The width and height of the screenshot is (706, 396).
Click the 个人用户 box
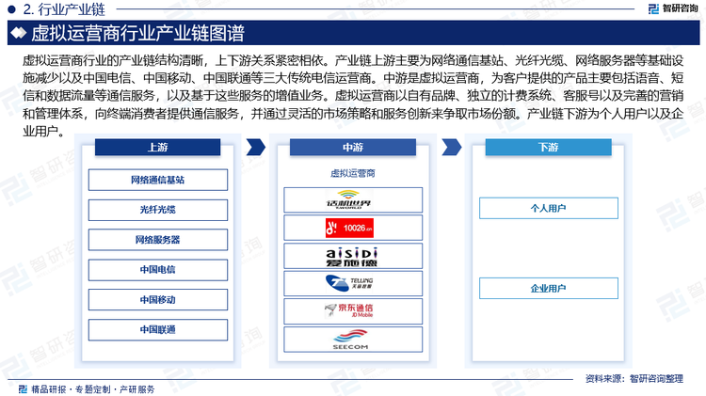click(549, 209)
